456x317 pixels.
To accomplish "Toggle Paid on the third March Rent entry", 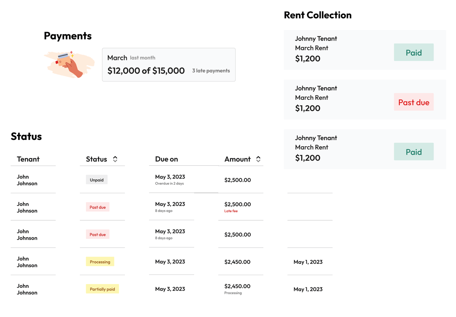I will tap(413, 151).
